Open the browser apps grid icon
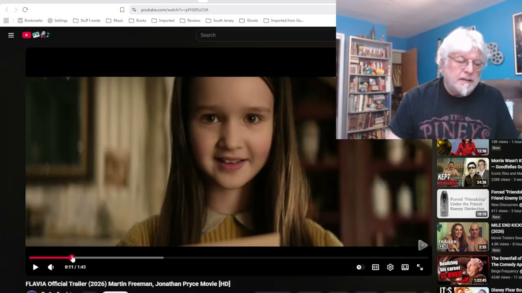This screenshot has width=522, height=293. pos(6,20)
